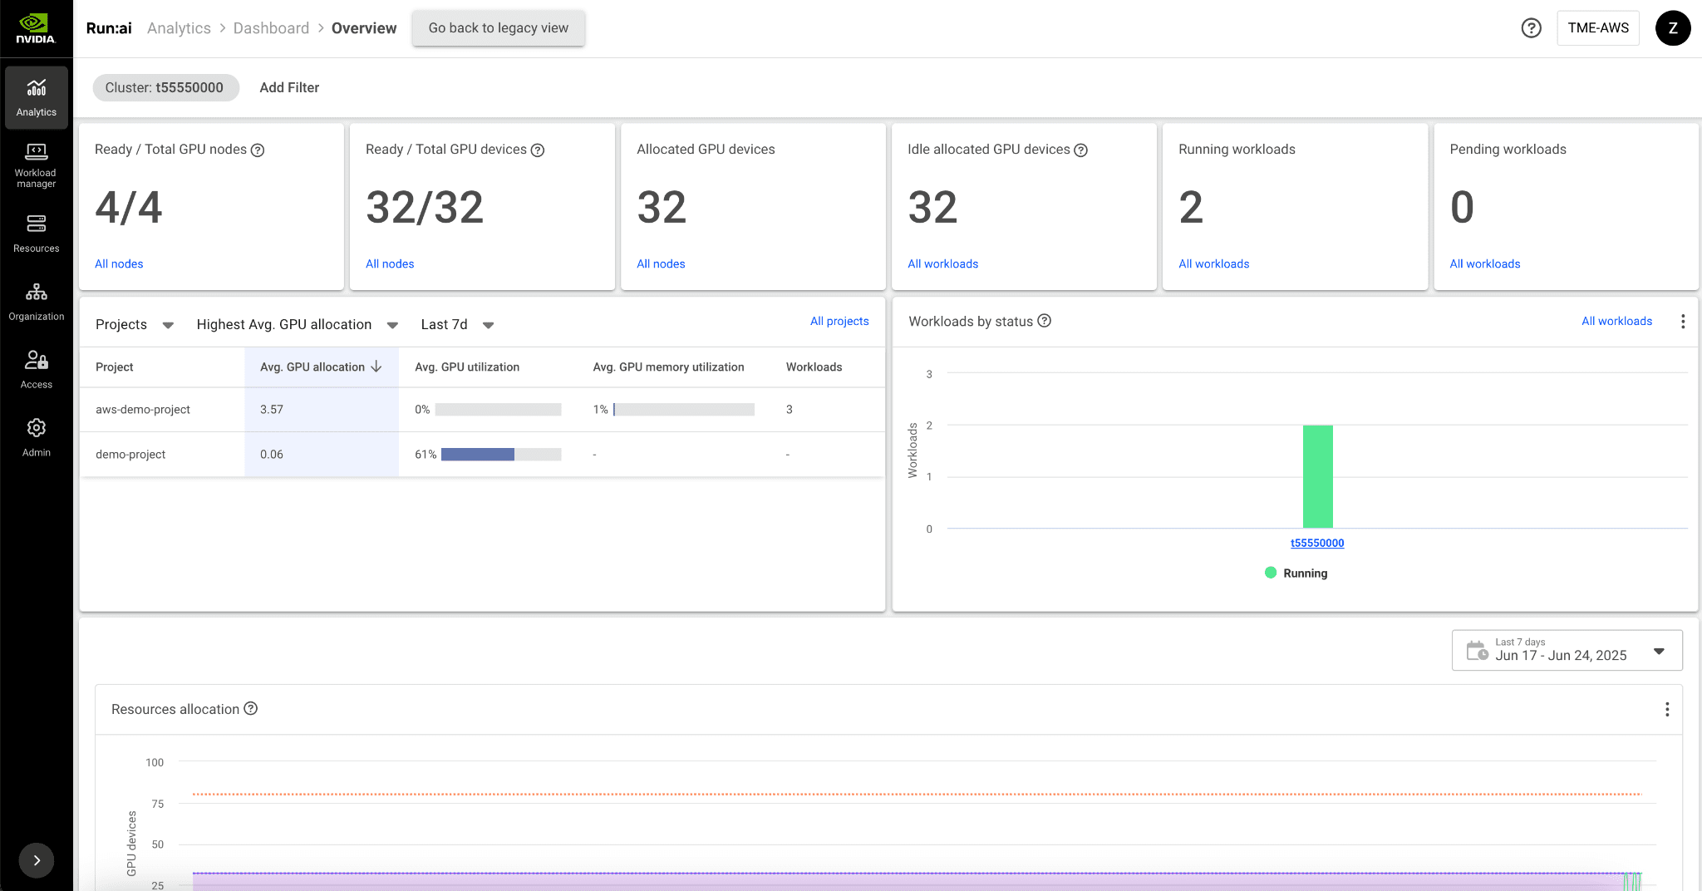The height and width of the screenshot is (891, 1702).
Task: Open the Workloads by status options menu
Action: (1683, 322)
